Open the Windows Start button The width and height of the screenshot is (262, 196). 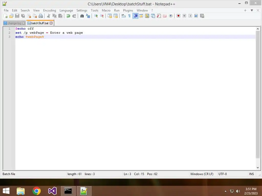pos(6,191)
